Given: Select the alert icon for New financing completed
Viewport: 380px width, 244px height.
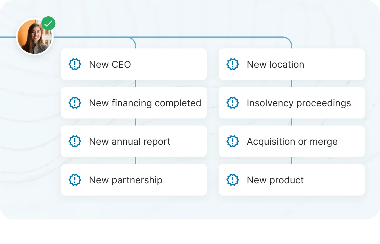Looking at the screenshot, I should (75, 103).
